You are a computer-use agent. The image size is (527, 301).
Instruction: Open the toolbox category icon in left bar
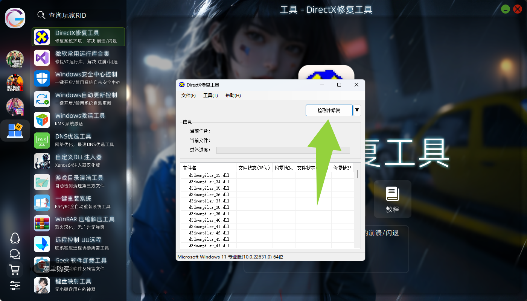(15, 131)
